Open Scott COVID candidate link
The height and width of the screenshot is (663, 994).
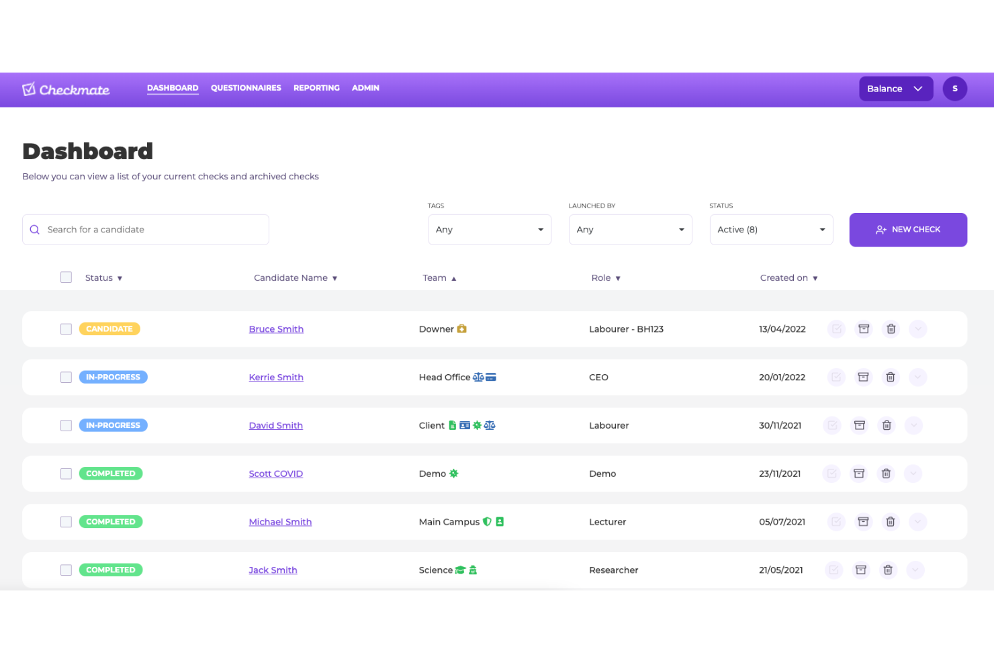(275, 474)
